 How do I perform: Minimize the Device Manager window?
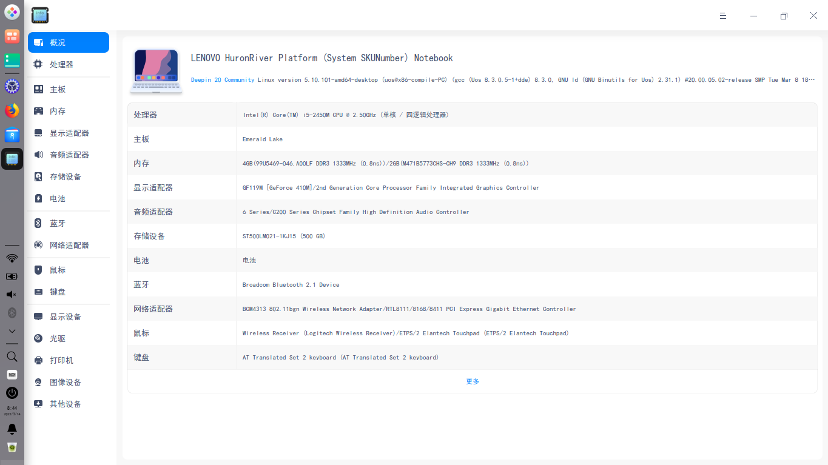[x=753, y=16]
